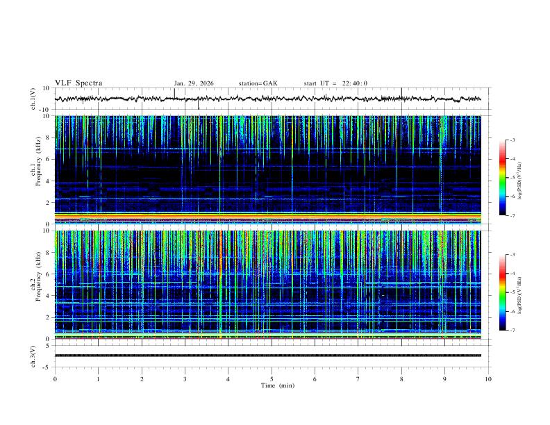
Task: Click the "6" minute tick on the time axis
Action: (315, 379)
